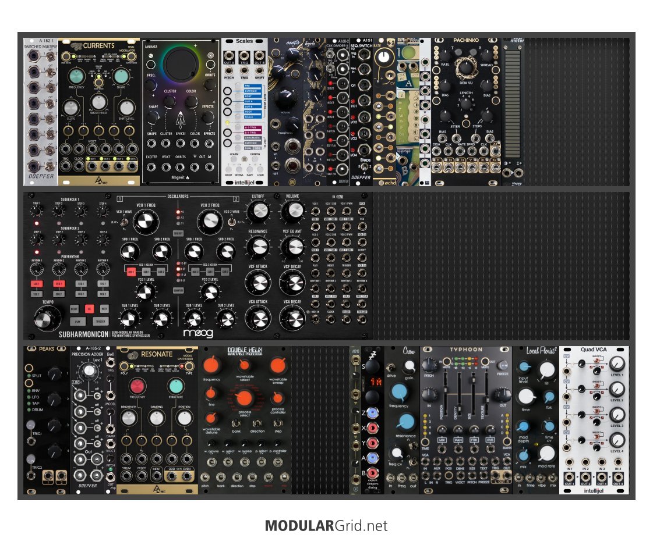Click Sequencer 1 STEP 1 knob
The image size is (653, 538).
pyautogui.click(x=37, y=211)
